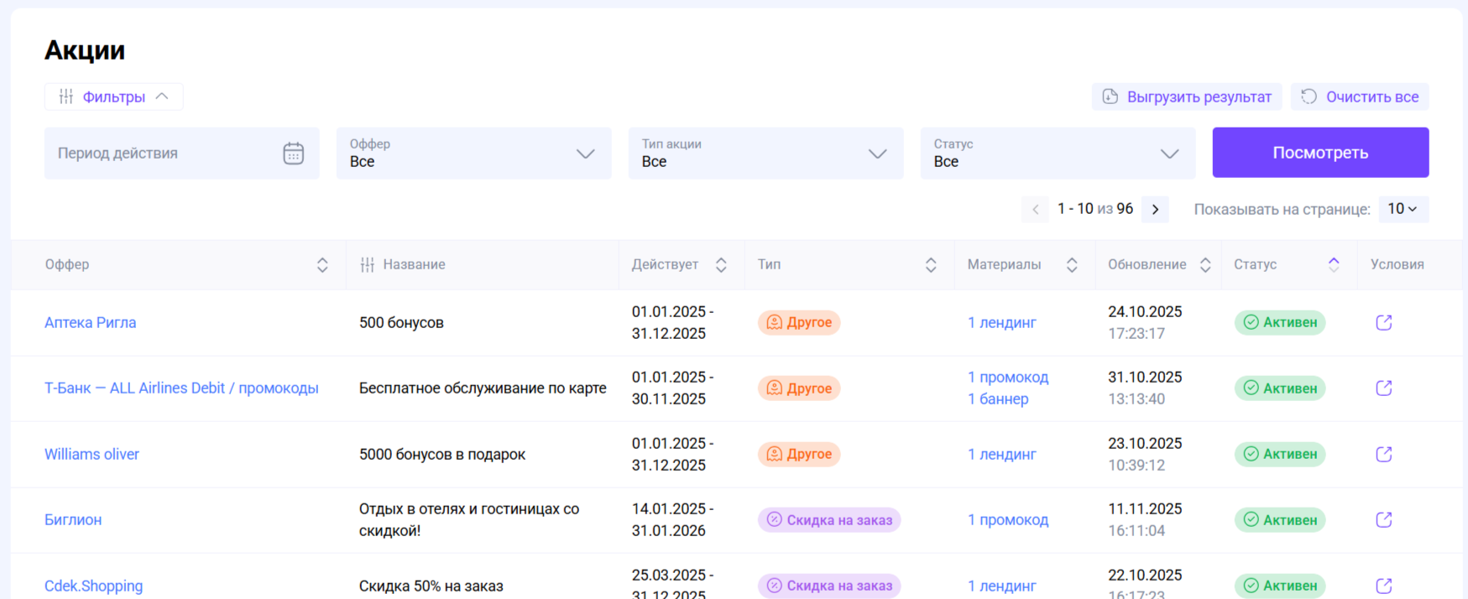1468x599 pixels.
Task: Sort table by Материалы column
Action: coord(1072,265)
